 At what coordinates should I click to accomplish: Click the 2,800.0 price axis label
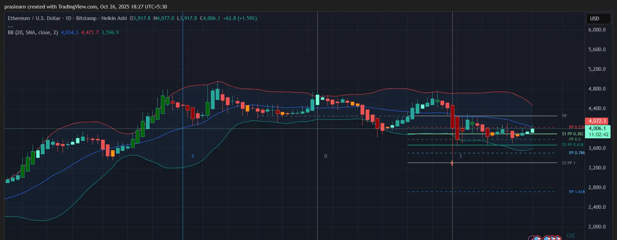click(597, 187)
